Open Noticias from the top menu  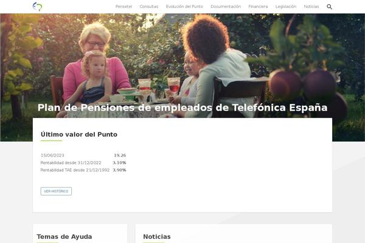coord(311,7)
